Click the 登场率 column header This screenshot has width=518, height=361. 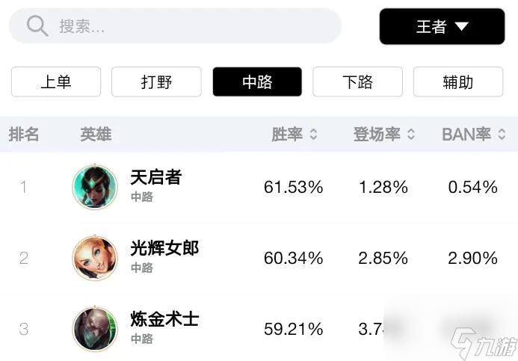(x=377, y=135)
